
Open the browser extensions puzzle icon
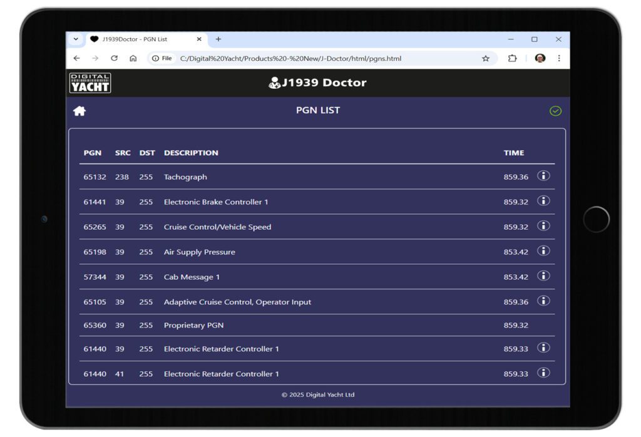tap(513, 58)
